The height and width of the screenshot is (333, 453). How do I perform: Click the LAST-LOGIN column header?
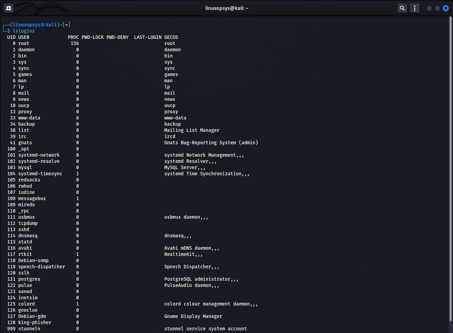point(148,37)
